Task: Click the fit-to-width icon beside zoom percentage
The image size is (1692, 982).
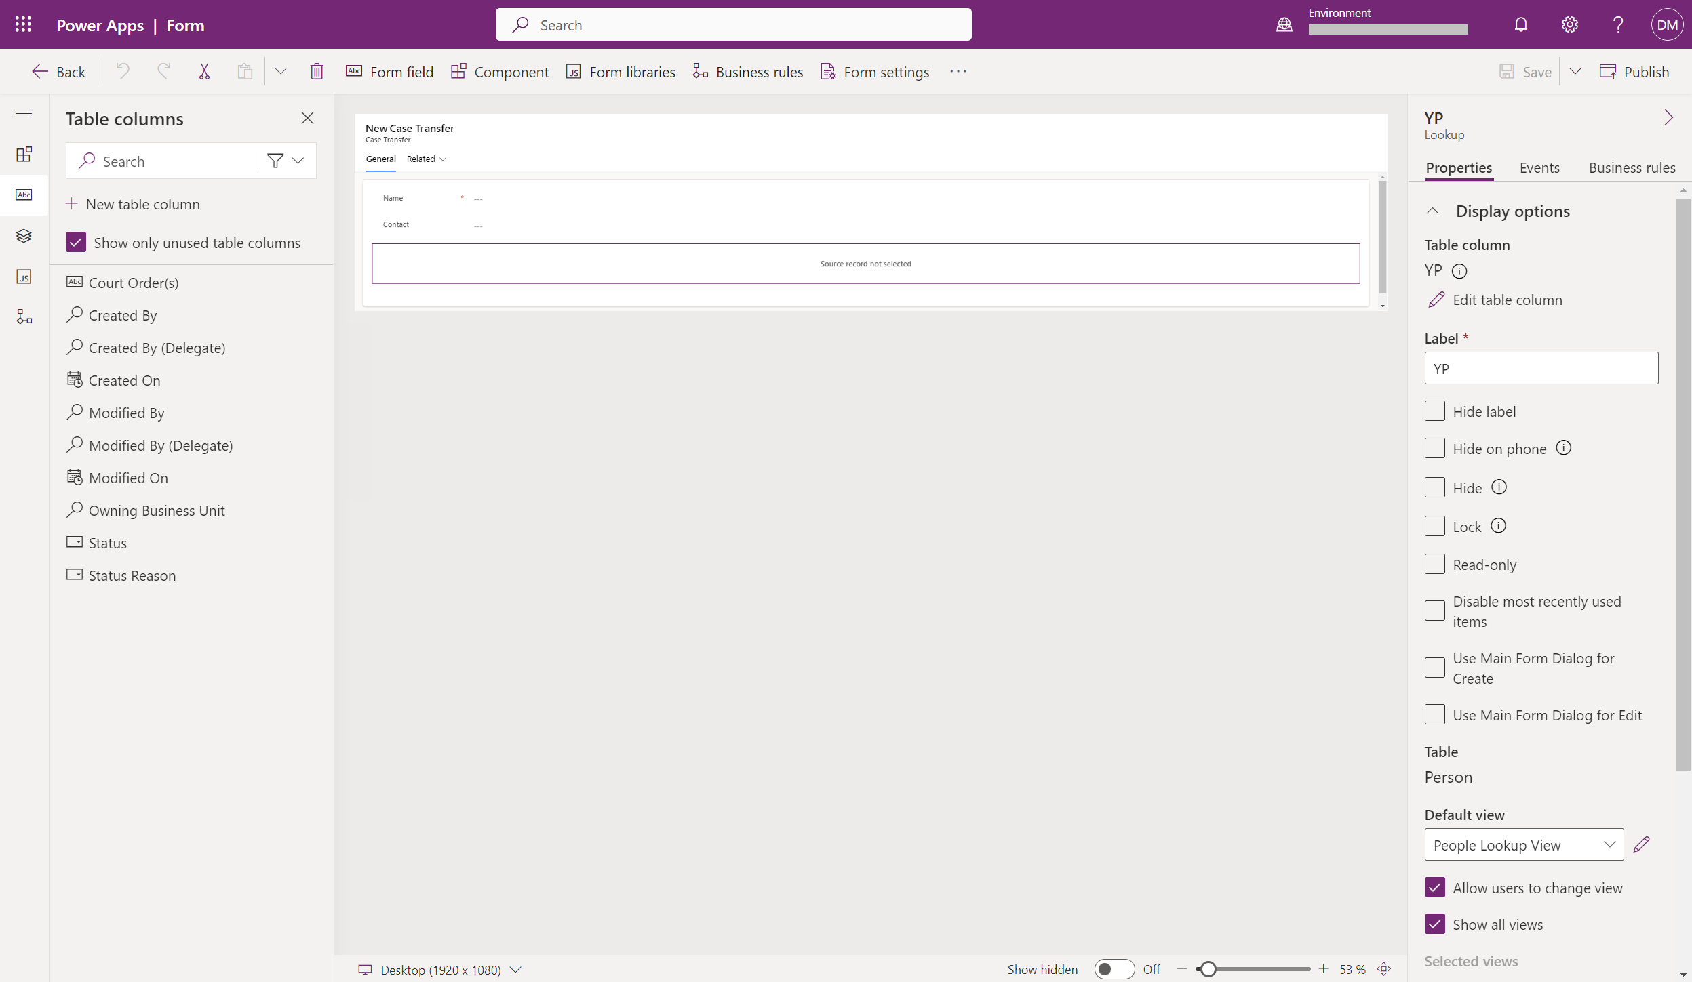Action: [x=1384, y=969]
